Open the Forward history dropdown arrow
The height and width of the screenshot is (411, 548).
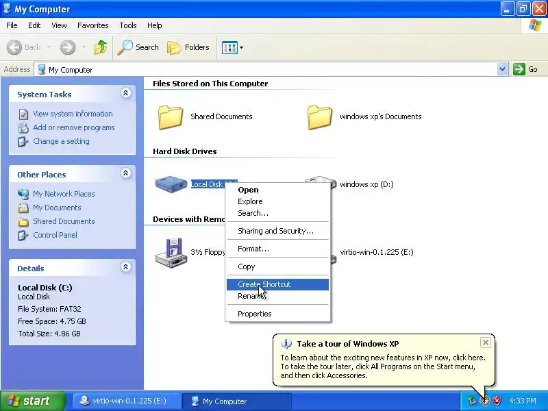(x=84, y=47)
